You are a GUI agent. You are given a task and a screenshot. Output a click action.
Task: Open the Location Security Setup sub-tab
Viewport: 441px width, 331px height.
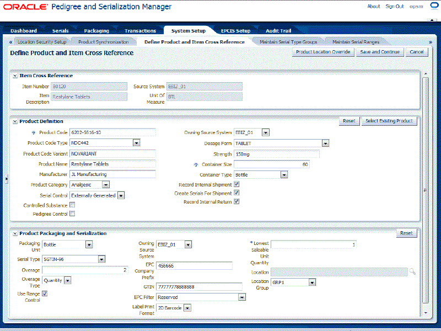[x=42, y=42]
